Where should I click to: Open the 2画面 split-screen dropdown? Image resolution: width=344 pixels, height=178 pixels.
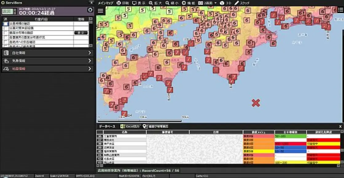207,3
